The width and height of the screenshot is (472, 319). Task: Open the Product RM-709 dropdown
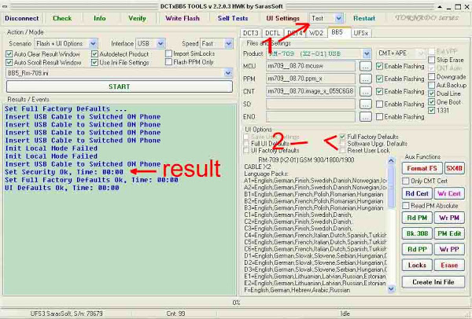pos(367,53)
